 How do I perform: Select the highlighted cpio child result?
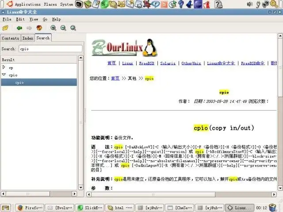click(x=39, y=83)
